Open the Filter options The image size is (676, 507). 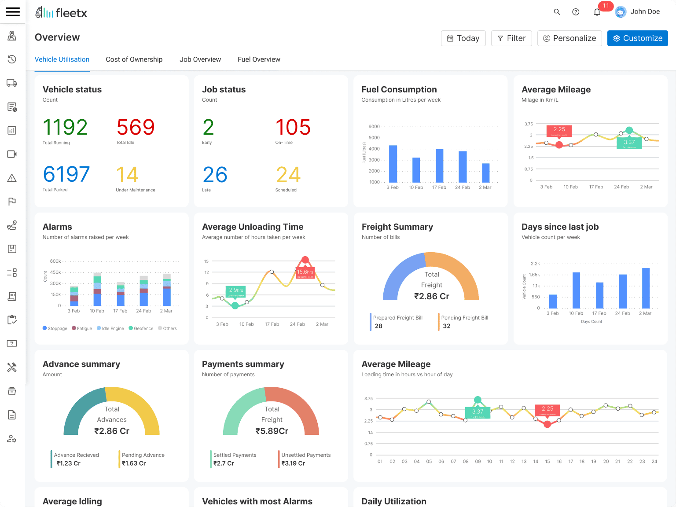tap(511, 38)
